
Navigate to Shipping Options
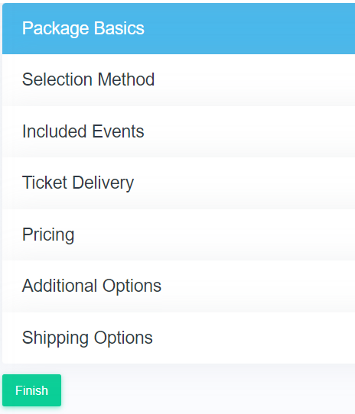coord(178,338)
